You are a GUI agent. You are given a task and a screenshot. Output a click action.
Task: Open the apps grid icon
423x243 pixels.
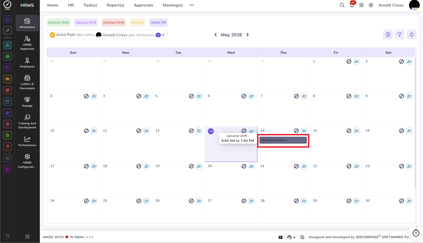point(361,5)
